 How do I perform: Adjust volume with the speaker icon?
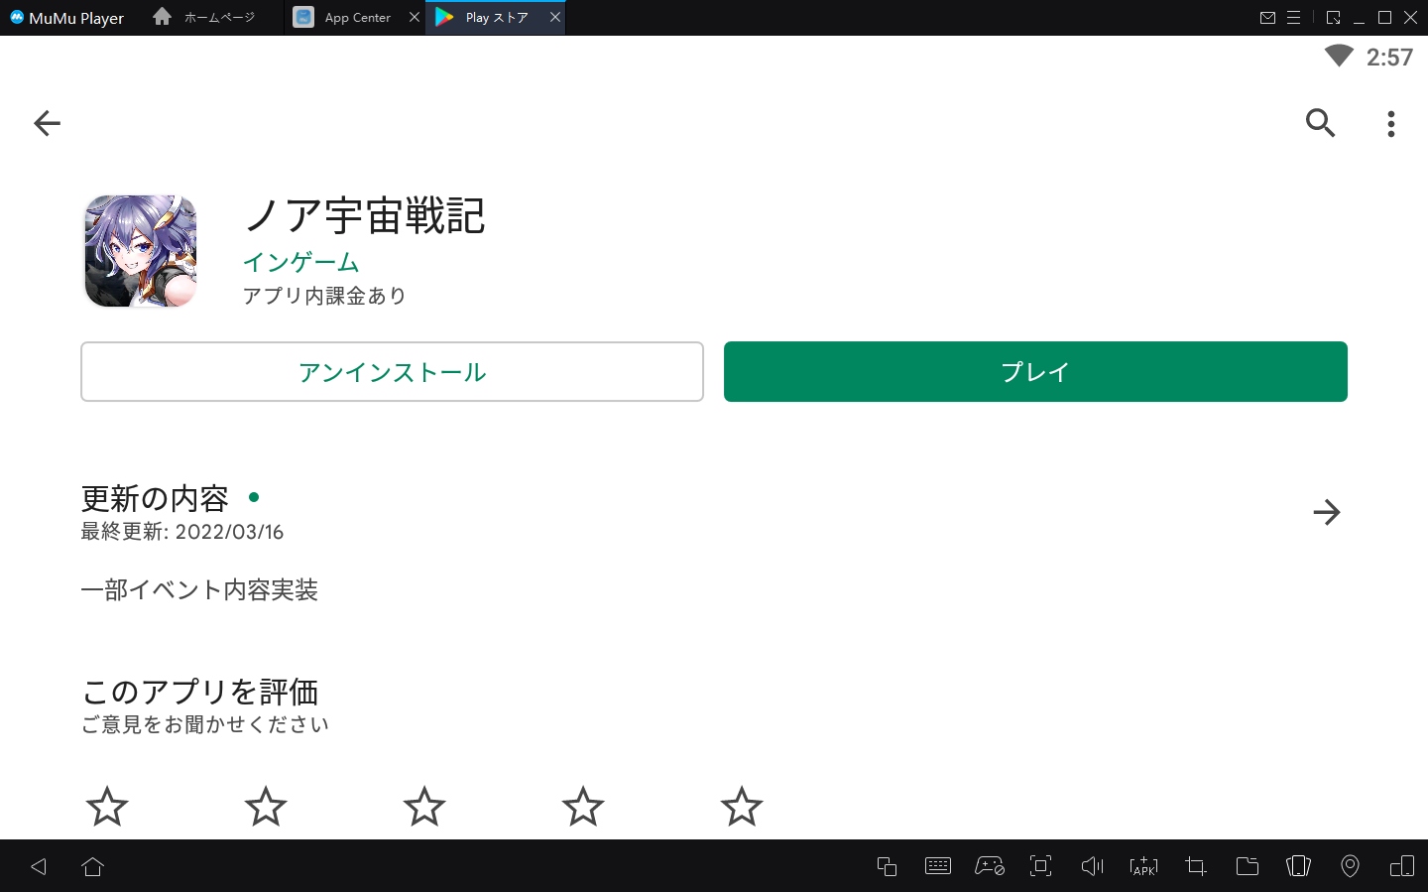pos(1092,866)
